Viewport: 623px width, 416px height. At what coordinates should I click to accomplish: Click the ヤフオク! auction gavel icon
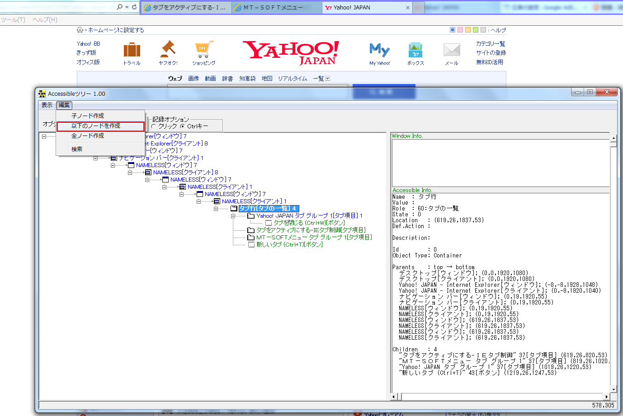point(168,49)
